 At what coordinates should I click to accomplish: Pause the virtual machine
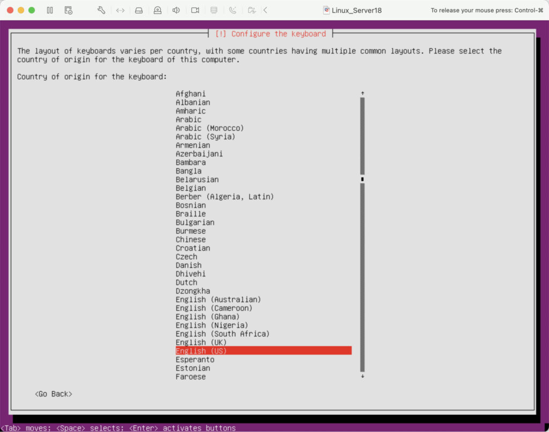(x=50, y=10)
